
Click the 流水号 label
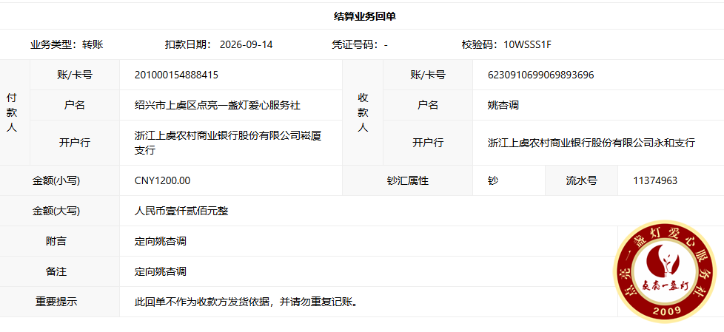pyautogui.click(x=581, y=180)
